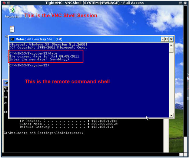The width and height of the screenshot is (189, 158).
Task: Click the Metasploit Courtesy Shell cmd system icon
Action: [x=12, y=39]
